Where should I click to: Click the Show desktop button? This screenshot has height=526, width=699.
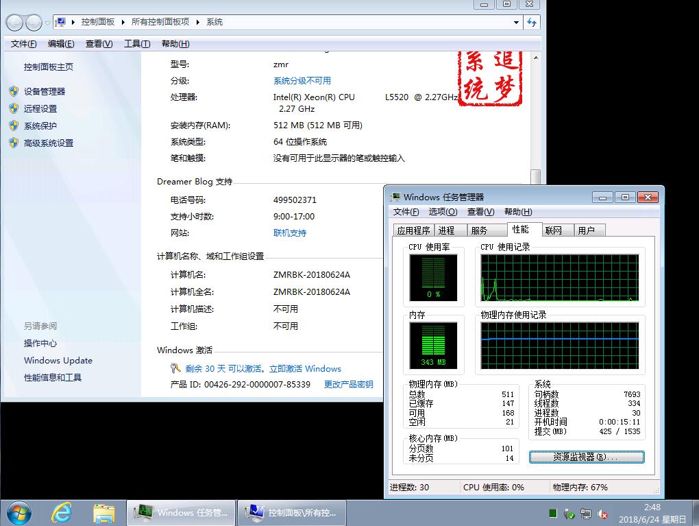[696, 513]
